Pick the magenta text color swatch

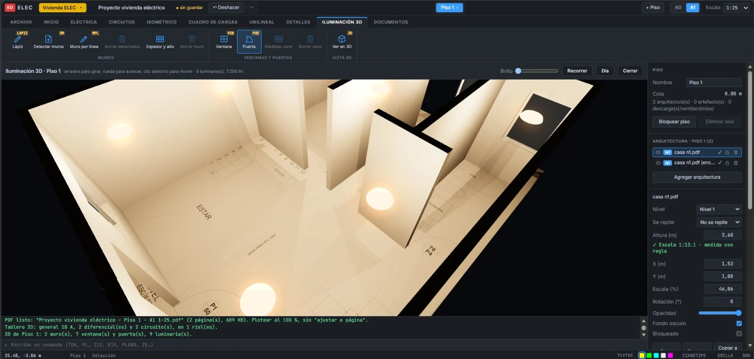[670, 355]
